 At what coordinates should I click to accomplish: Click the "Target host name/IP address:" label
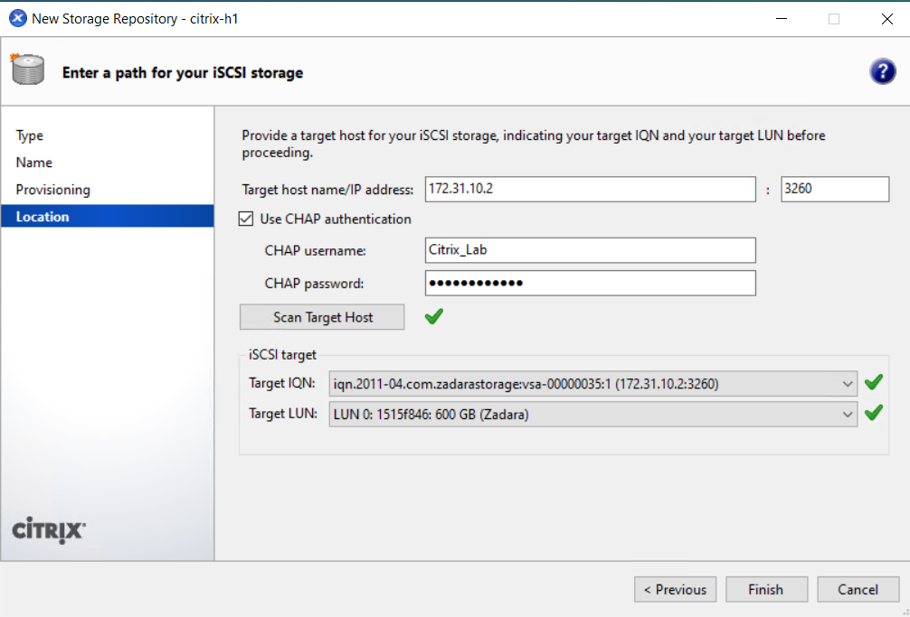pos(327,190)
